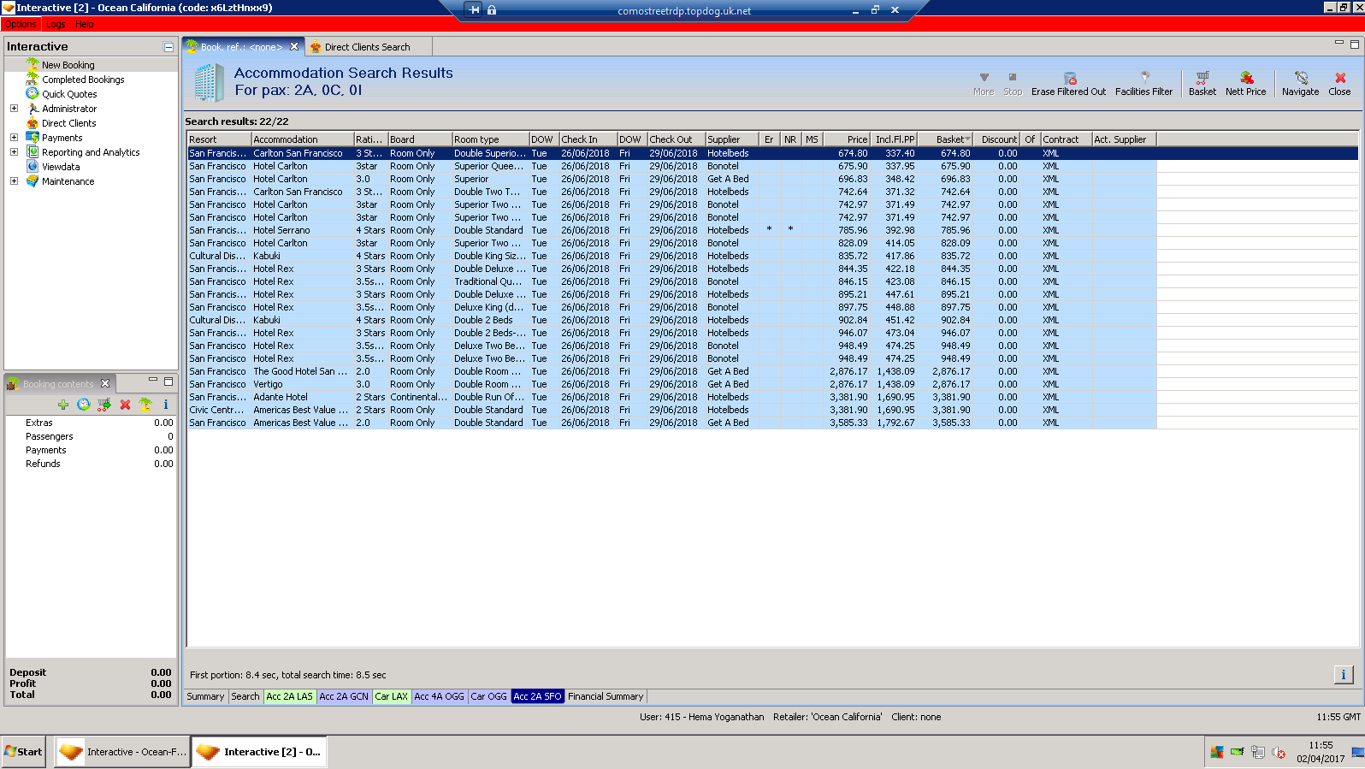Close the Booking contents panel tab
The image size is (1365, 769).
(105, 383)
